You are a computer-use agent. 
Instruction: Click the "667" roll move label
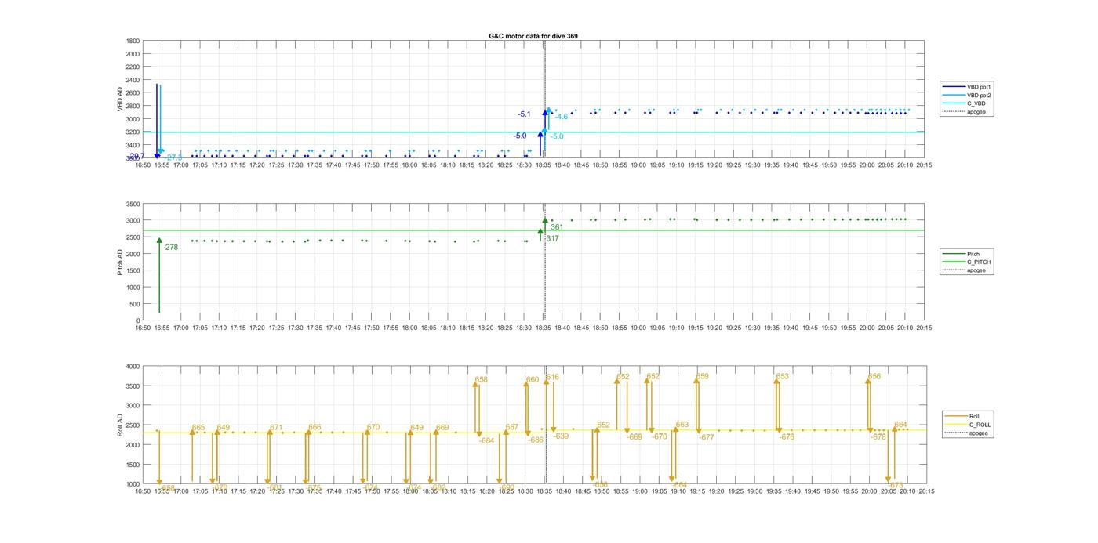click(x=511, y=428)
